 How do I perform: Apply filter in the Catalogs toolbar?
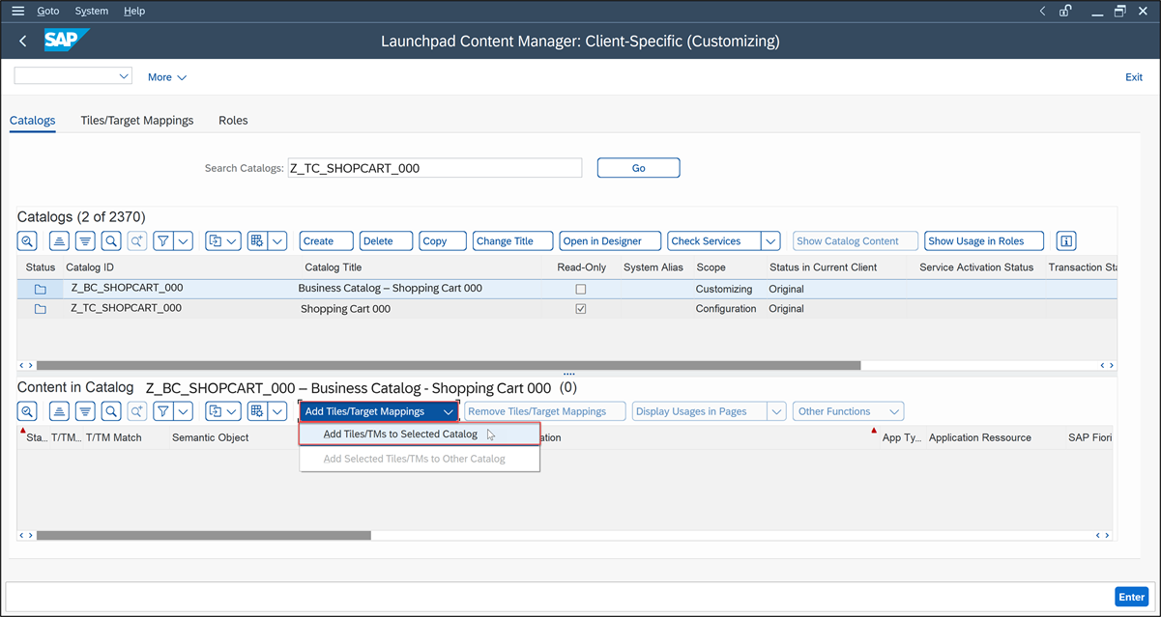click(162, 241)
